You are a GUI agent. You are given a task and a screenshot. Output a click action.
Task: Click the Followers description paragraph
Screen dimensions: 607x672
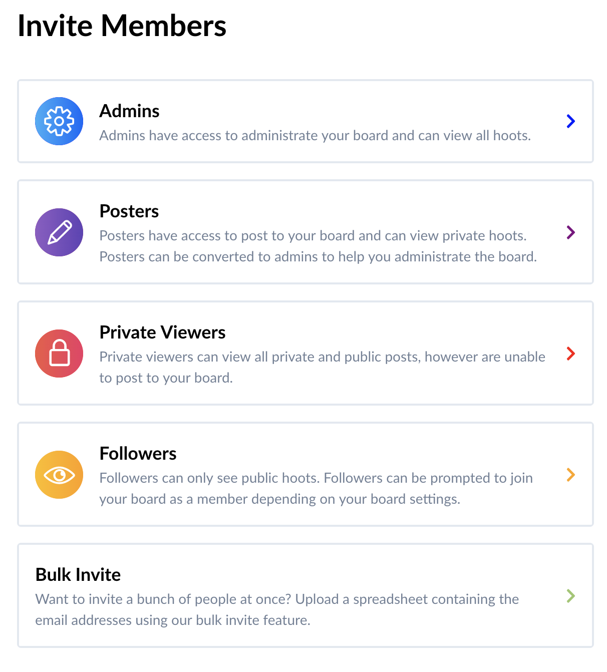tap(316, 488)
